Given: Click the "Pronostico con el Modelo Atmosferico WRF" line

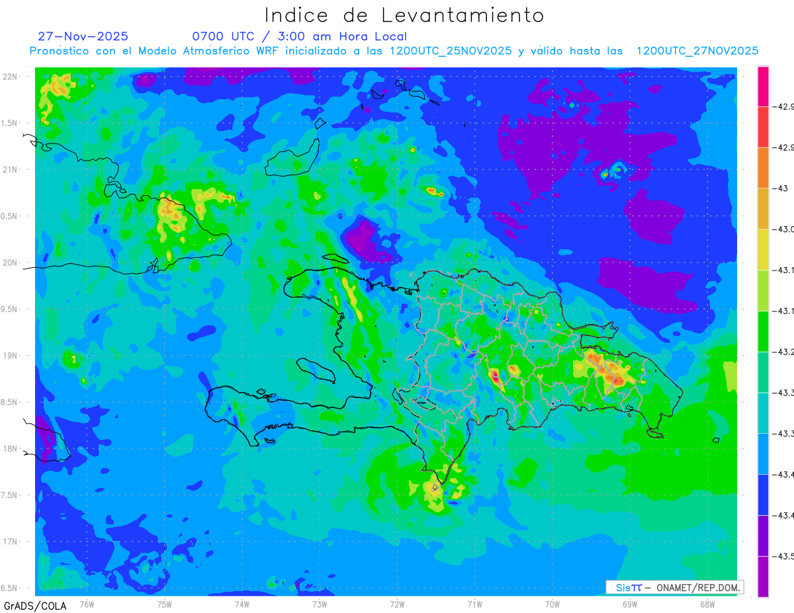Looking at the screenshot, I should 394,51.
